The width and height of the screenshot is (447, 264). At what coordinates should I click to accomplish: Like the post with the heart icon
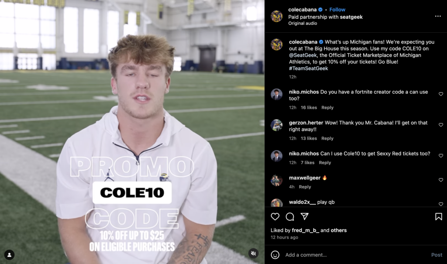pyautogui.click(x=275, y=217)
